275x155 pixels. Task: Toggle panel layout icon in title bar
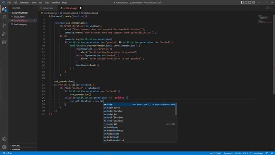point(246,3)
